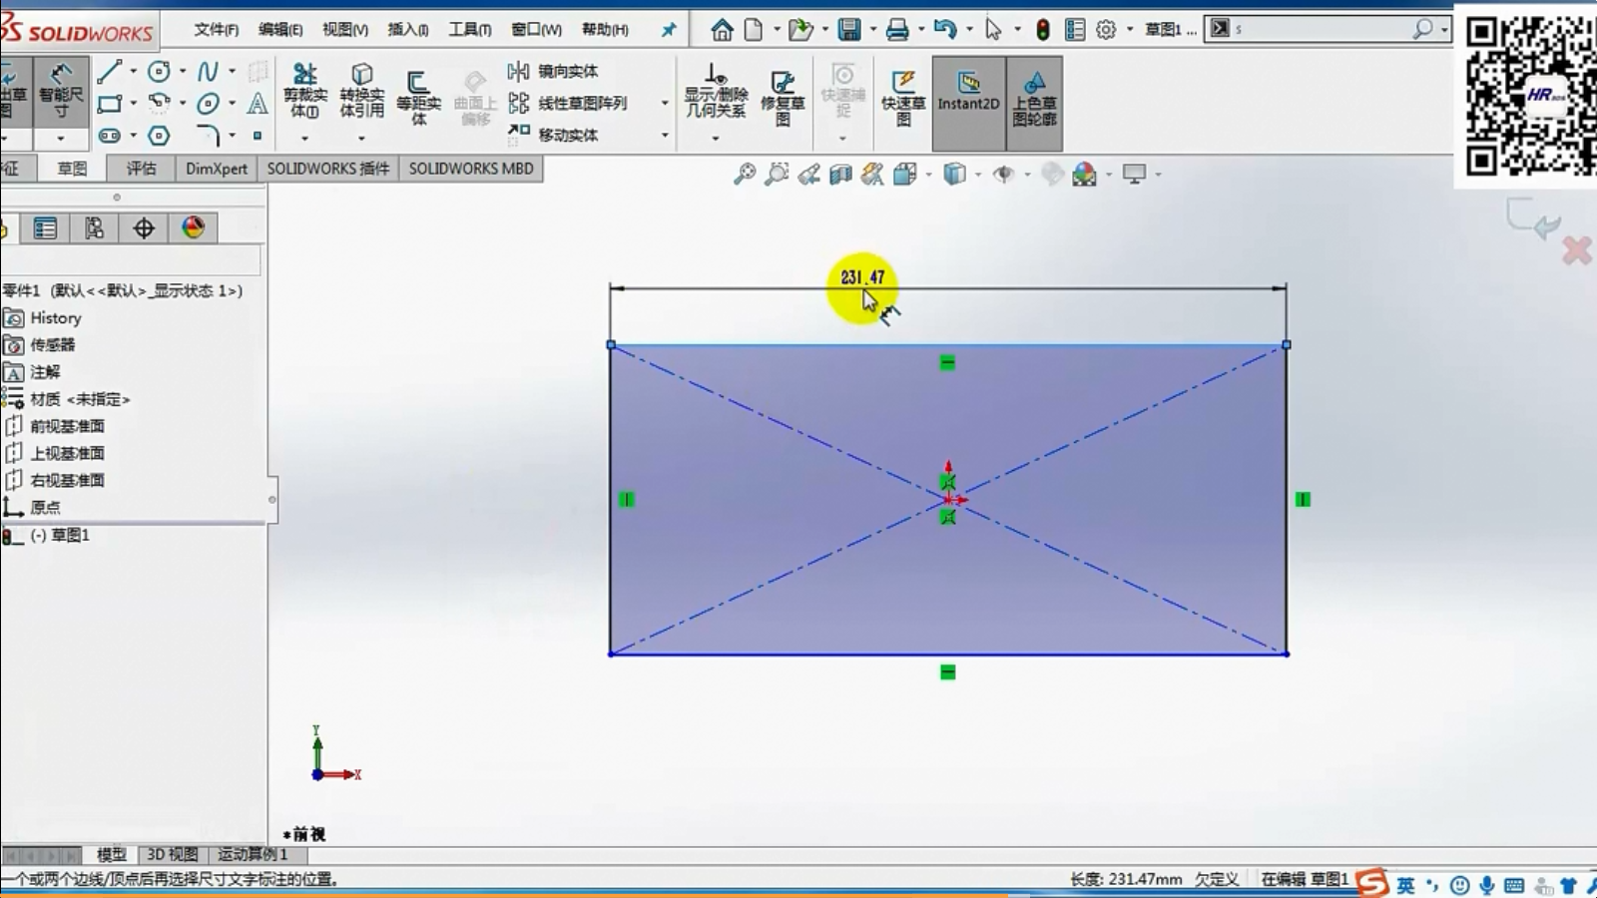
Task: Toggle the Smart Dimension (智能尺寸) tool
Action: point(61,90)
